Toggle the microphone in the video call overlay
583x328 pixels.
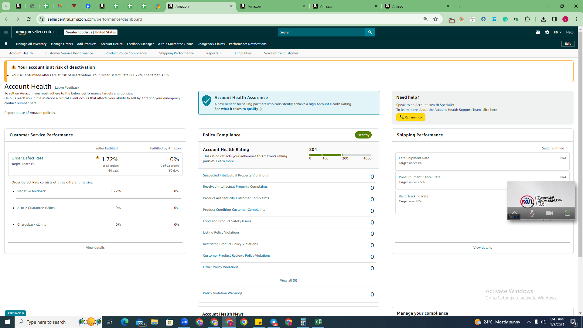[532, 213]
